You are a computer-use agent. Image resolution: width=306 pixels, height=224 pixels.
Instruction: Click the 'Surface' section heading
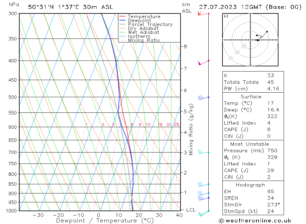point(251,97)
